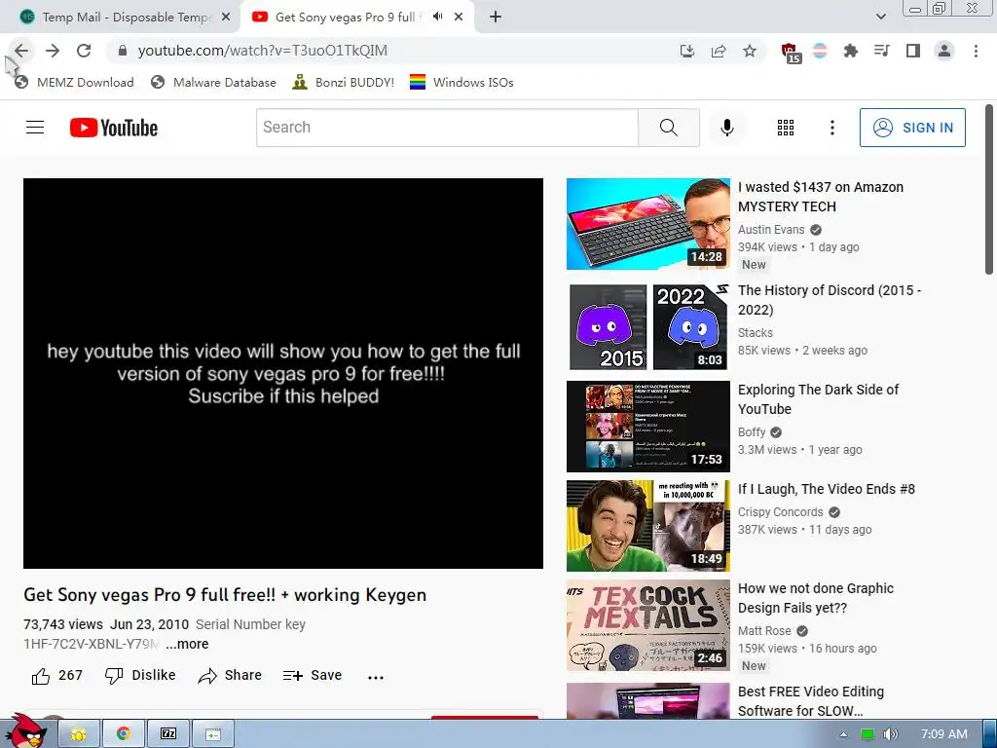The width and height of the screenshot is (997, 748).
Task: Open more actions below the video
Action: tap(376, 677)
